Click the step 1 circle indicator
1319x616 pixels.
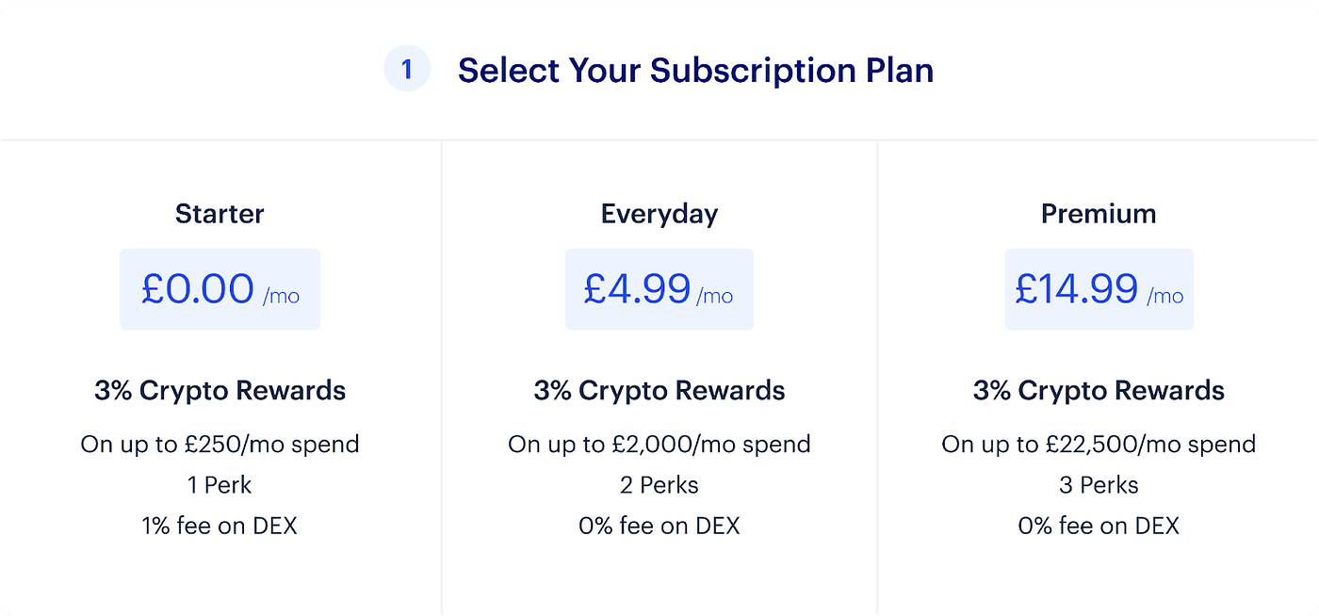pos(407,68)
